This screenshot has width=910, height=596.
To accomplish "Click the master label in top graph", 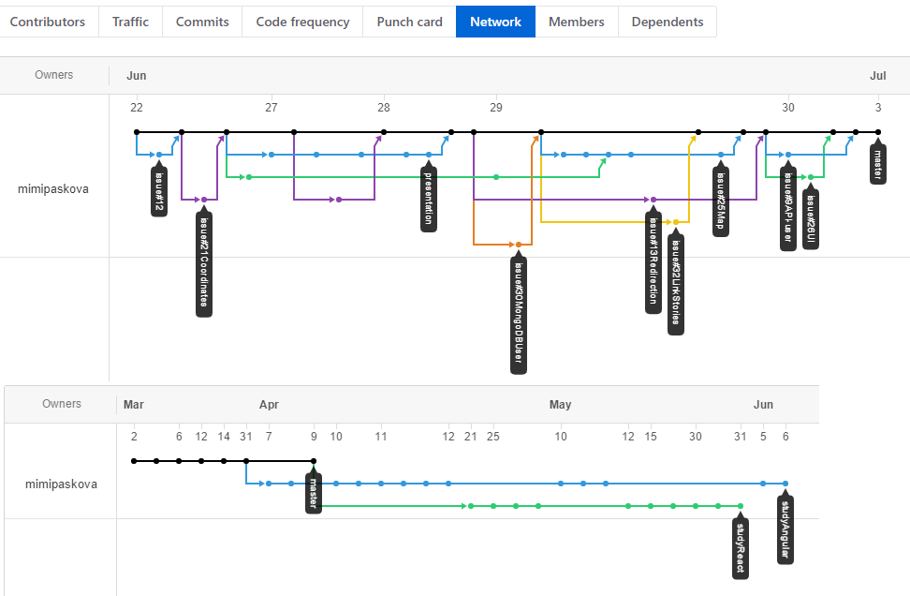I will (x=878, y=164).
